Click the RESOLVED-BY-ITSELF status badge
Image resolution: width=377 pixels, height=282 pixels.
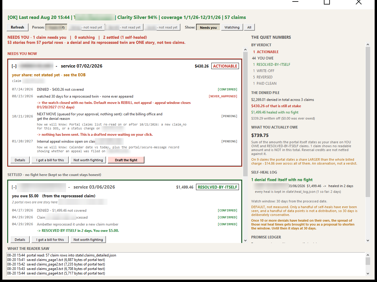click(x=217, y=187)
